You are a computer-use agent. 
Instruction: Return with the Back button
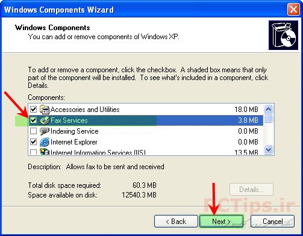click(176, 222)
